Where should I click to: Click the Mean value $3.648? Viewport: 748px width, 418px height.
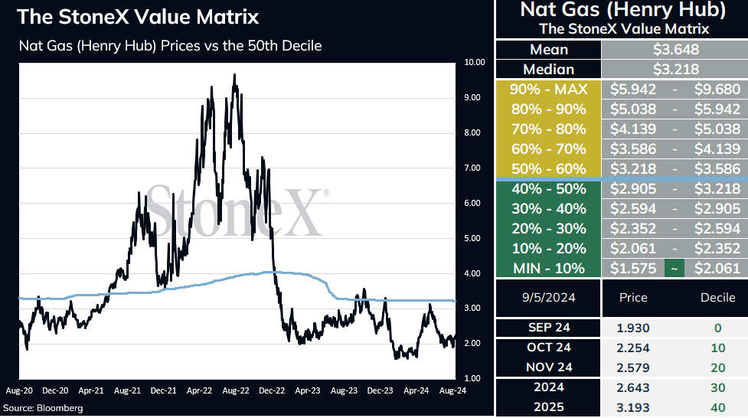pos(675,49)
